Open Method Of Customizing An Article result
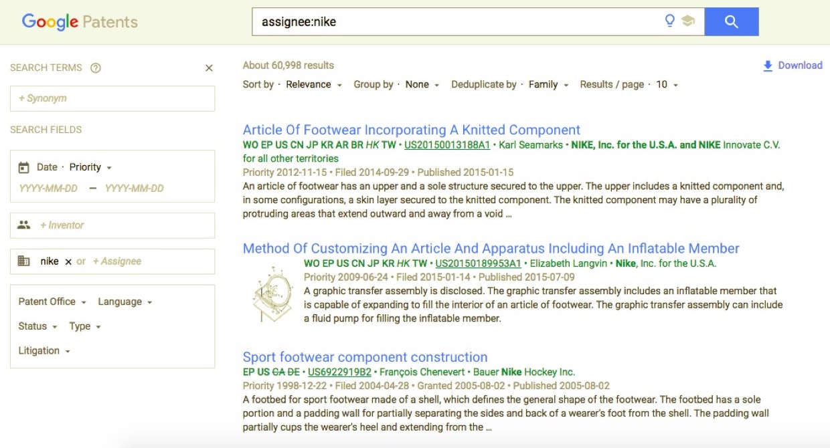This screenshot has height=448, width=830. click(491, 249)
